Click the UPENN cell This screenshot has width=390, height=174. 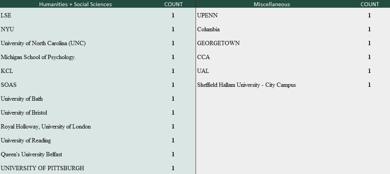pos(208,15)
